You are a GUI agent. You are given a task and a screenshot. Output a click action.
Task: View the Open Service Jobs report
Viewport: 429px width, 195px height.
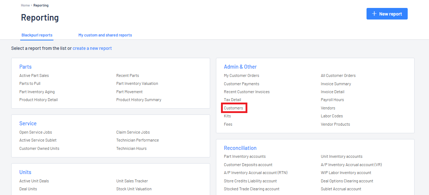coord(35,132)
